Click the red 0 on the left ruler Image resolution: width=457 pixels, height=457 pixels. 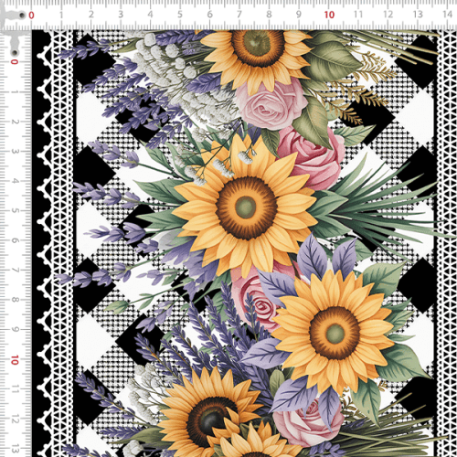click(x=15, y=62)
